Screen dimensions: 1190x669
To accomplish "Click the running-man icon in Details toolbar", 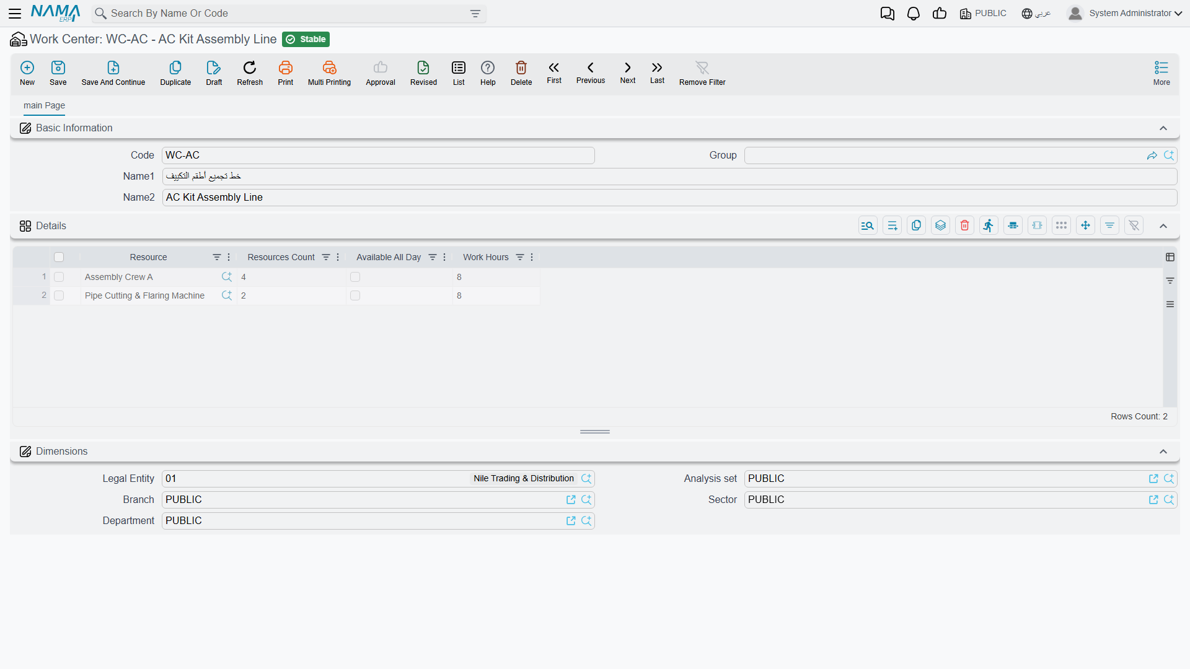I will click(x=989, y=225).
